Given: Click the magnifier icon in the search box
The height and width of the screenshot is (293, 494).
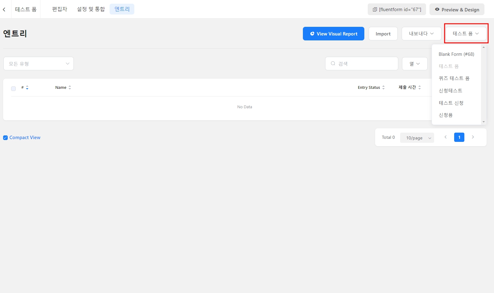Looking at the screenshot, I should (333, 64).
